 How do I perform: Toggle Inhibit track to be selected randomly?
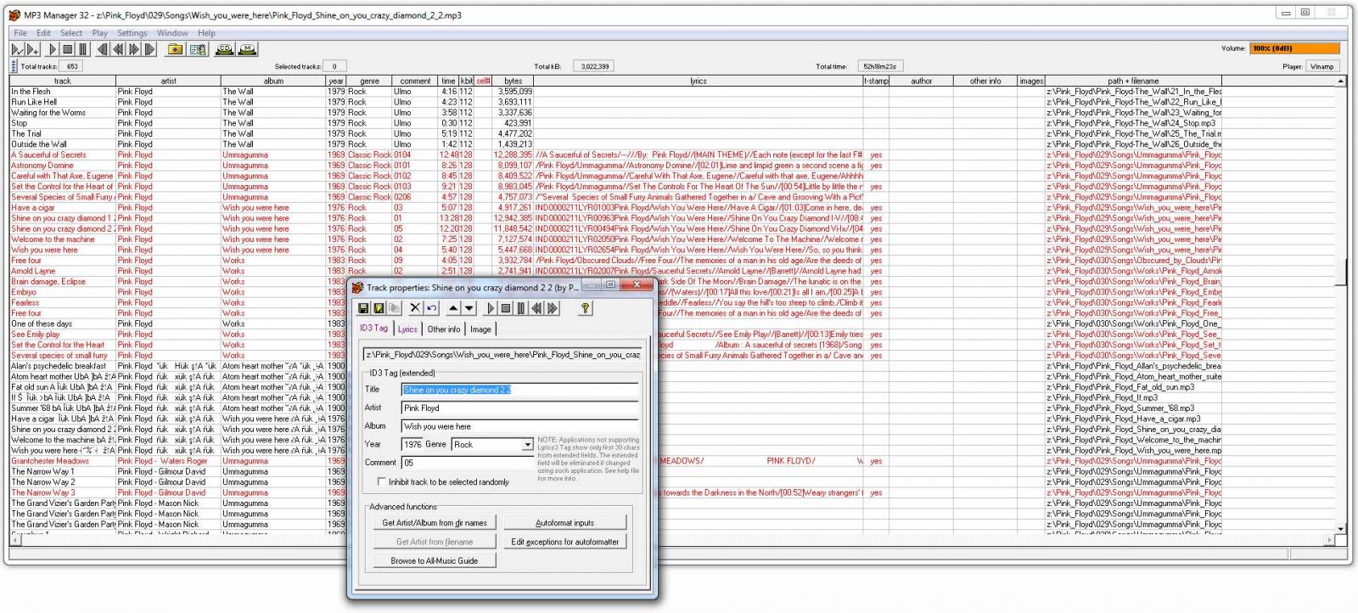[x=381, y=481]
